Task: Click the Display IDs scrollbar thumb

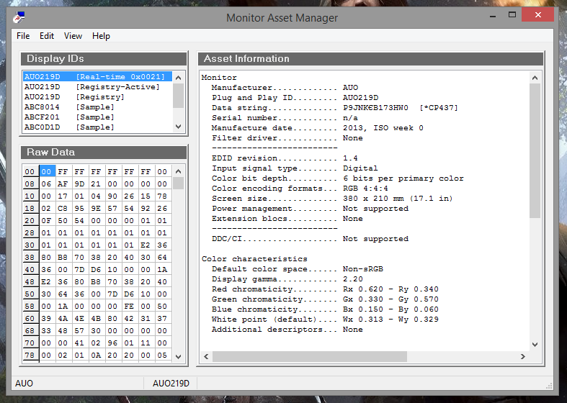Action: (x=178, y=96)
